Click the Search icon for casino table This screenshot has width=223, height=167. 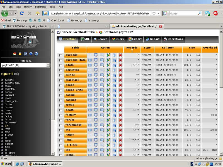tap(102, 95)
